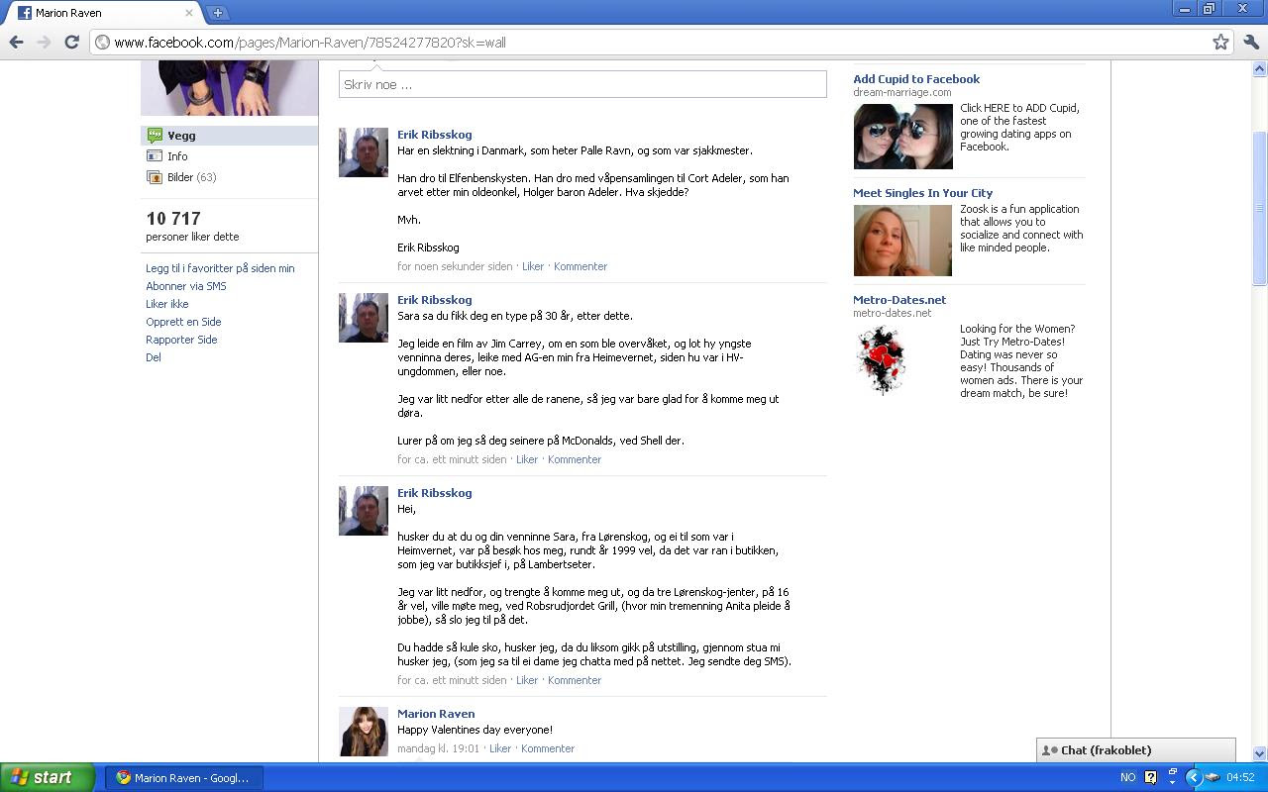Select the Marion Raven browser tab
Image resolution: width=1268 pixels, height=792 pixels.
point(104,13)
